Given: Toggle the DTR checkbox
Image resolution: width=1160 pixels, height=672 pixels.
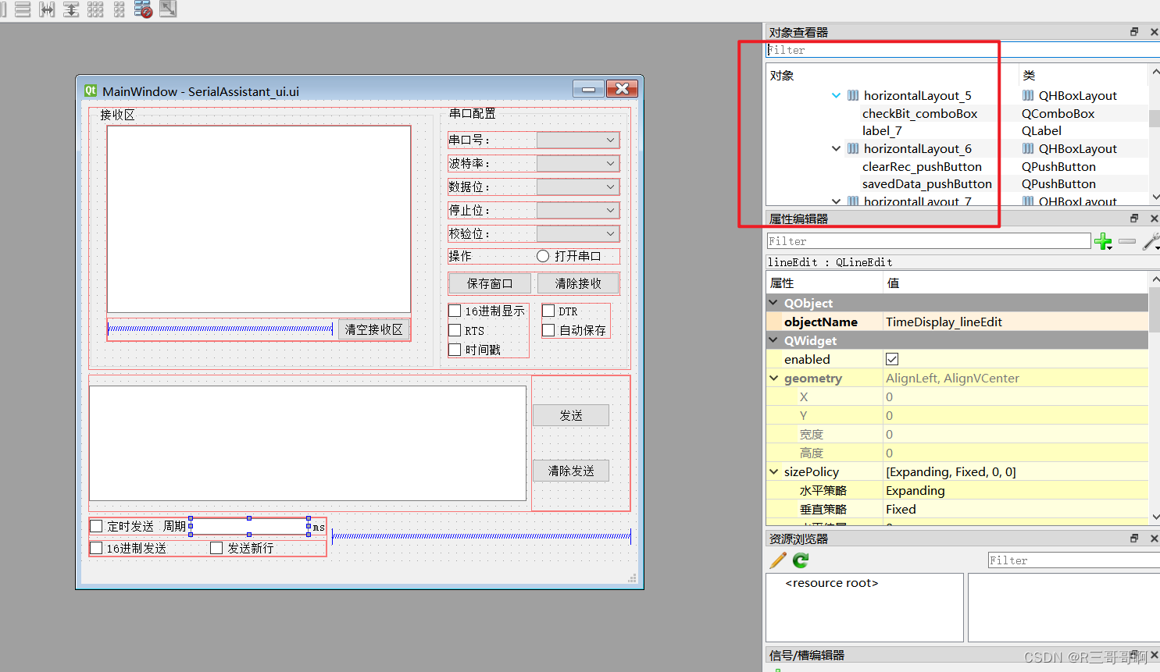Looking at the screenshot, I should pyautogui.click(x=548, y=311).
